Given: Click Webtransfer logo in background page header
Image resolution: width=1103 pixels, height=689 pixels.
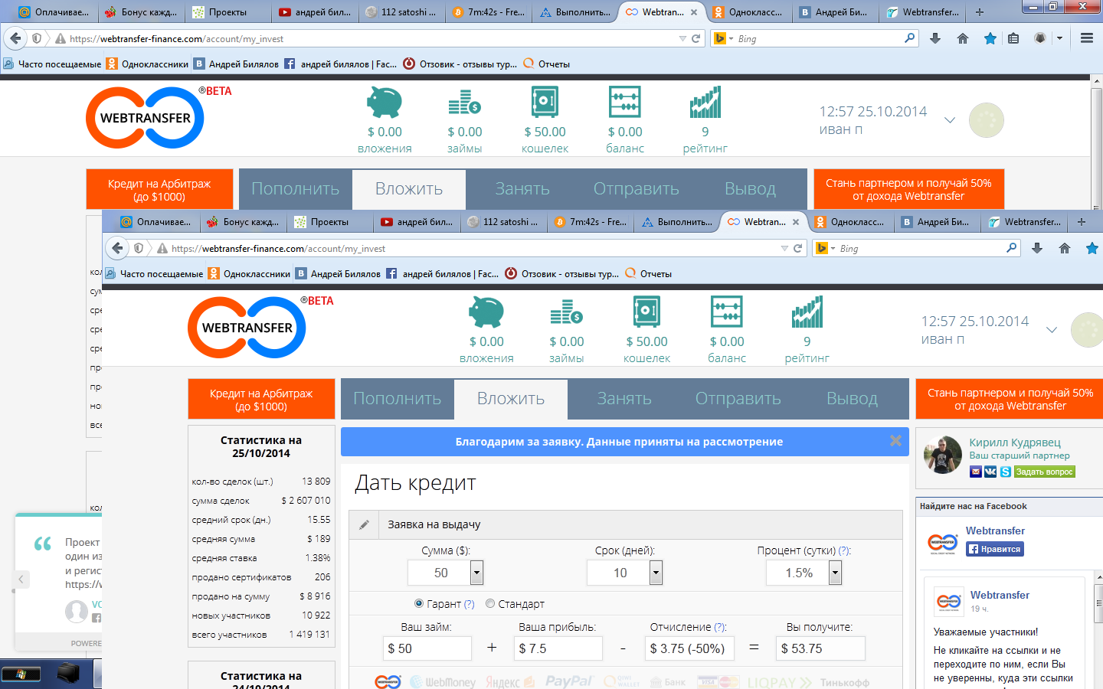Looking at the screenshot, I should click(145, 118).
